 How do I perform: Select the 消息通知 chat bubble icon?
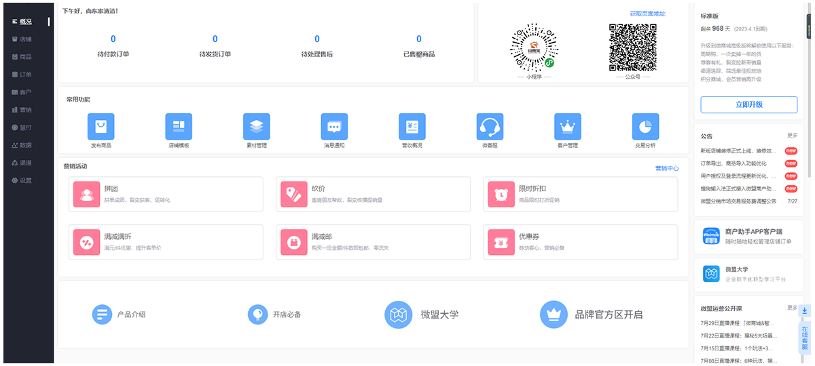pyautogui.click(x=334, y=127)
